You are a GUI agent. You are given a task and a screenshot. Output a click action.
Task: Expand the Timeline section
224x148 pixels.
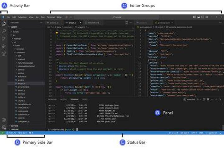coord(26,129)
